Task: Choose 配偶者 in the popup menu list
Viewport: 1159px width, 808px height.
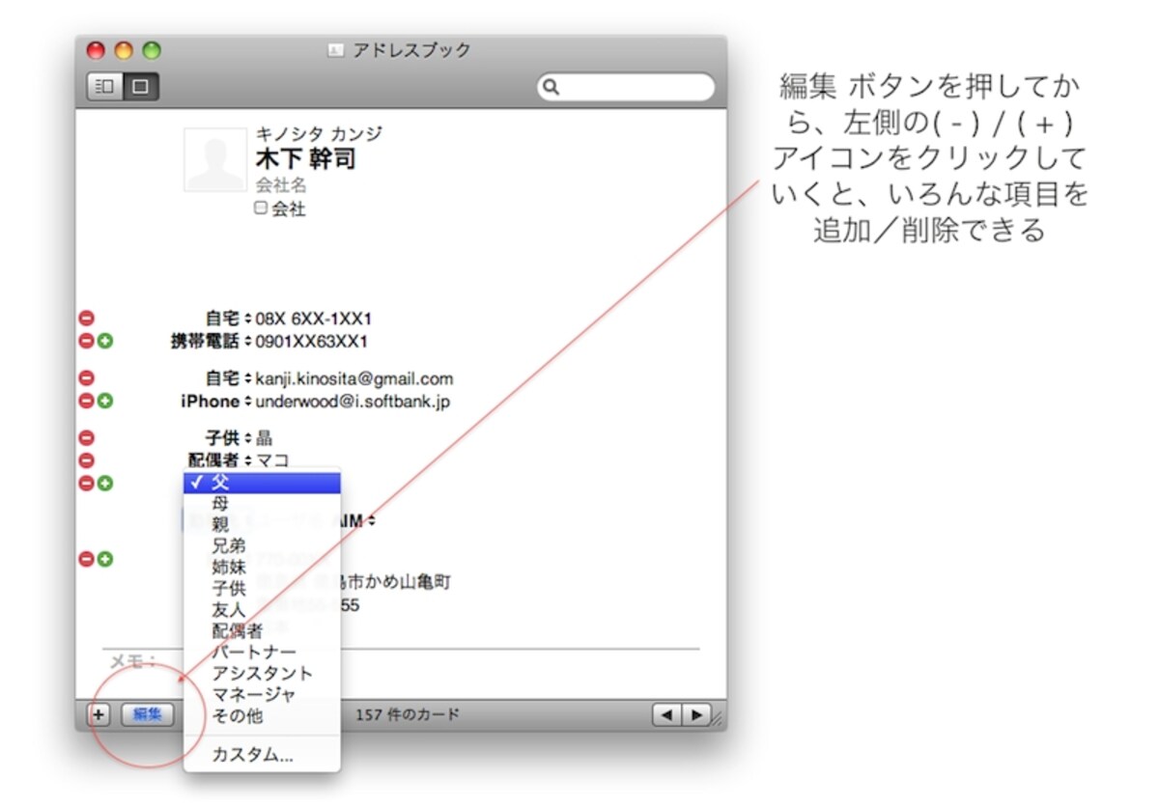Action: [x=262, y=631]
